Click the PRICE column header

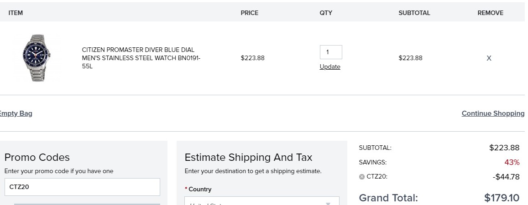[x=250, y=13]
